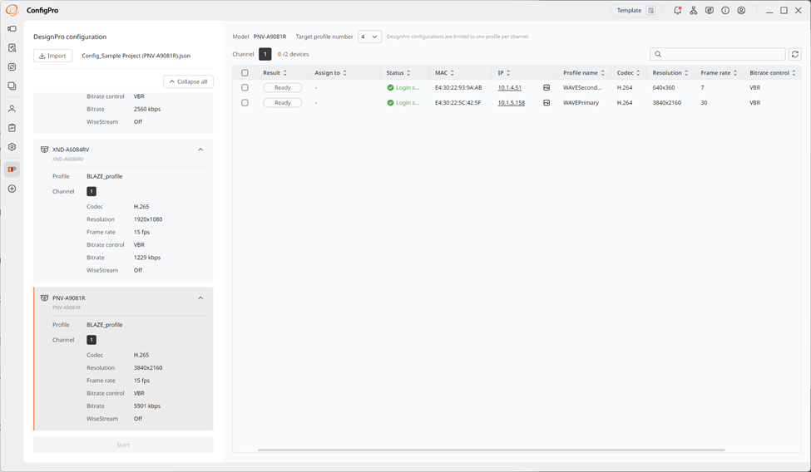
Task: Click the Import button
Action: [52, 56]
